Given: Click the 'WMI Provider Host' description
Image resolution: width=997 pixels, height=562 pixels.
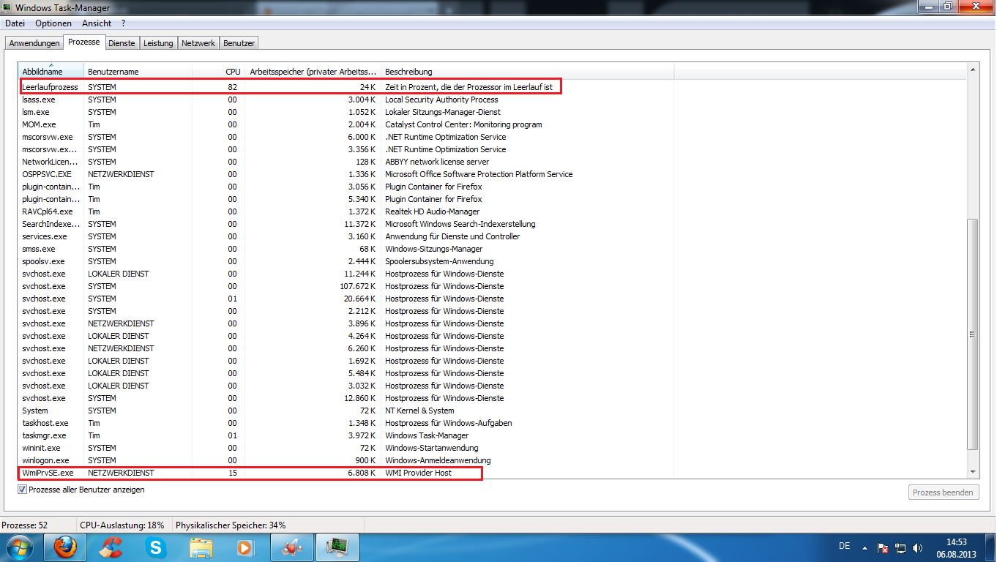Looking at the screenshot, I should [419, 473].
